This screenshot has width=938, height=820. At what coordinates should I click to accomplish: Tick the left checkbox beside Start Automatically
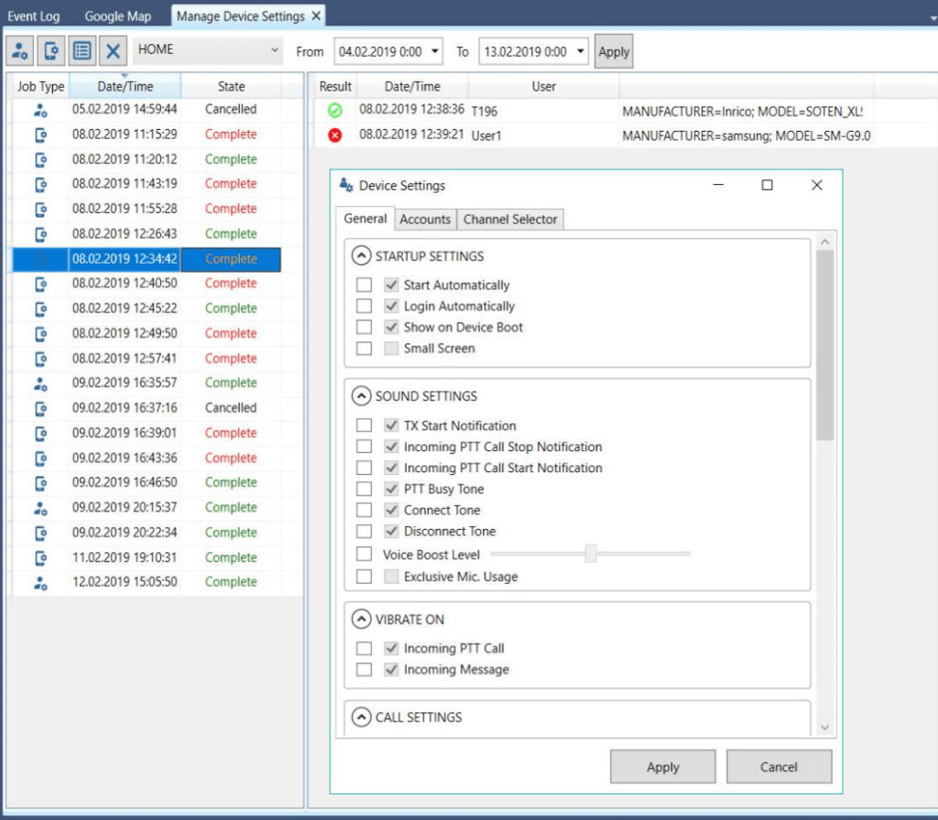pos(364,285)
